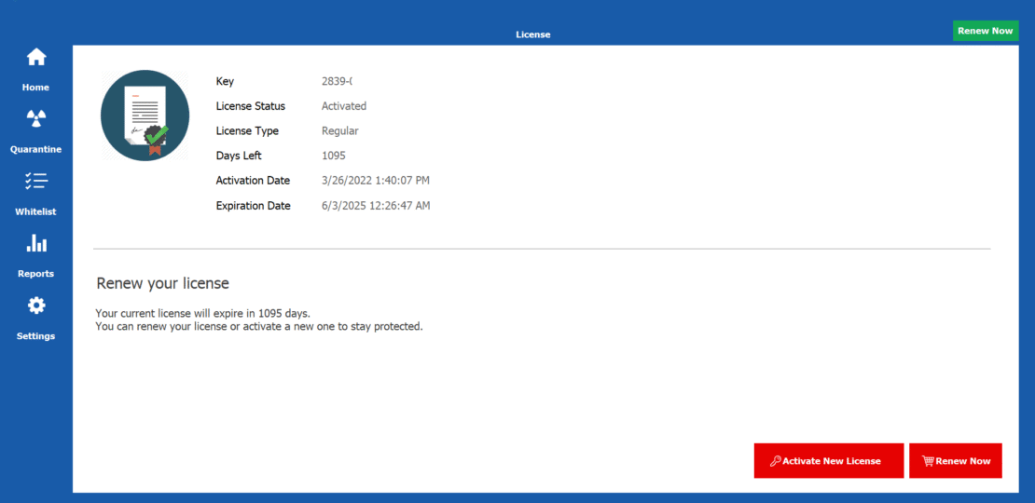The image size is (1035, 503).
Task: Click the key value 2839-
Action: (x=338, y=81)
